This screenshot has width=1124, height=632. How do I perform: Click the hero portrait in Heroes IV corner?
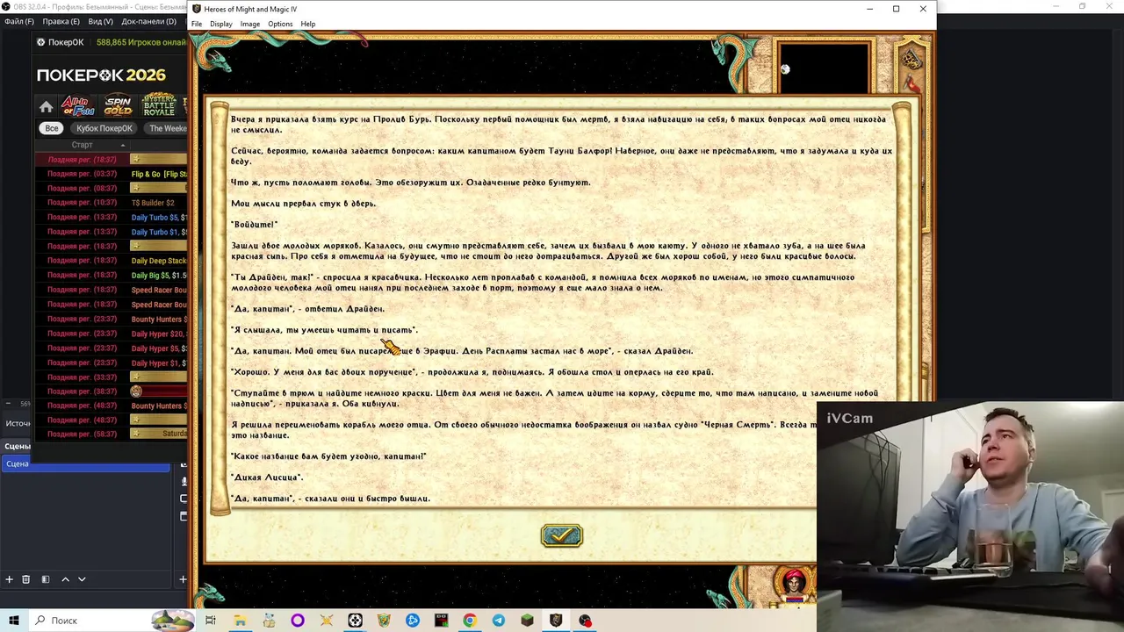coord(795,583)
